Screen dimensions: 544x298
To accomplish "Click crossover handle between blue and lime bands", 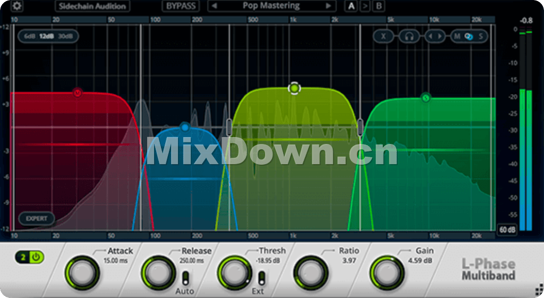I will (229, 127).
